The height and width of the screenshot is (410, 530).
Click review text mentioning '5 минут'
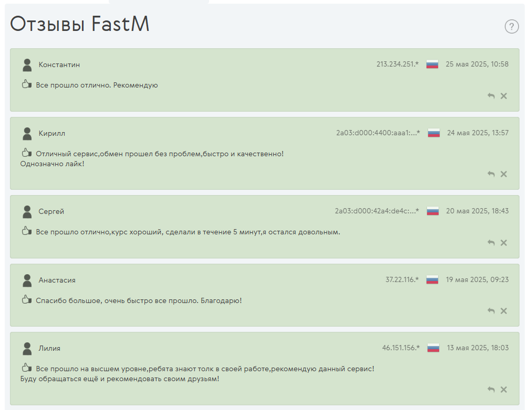pos(188,232)
